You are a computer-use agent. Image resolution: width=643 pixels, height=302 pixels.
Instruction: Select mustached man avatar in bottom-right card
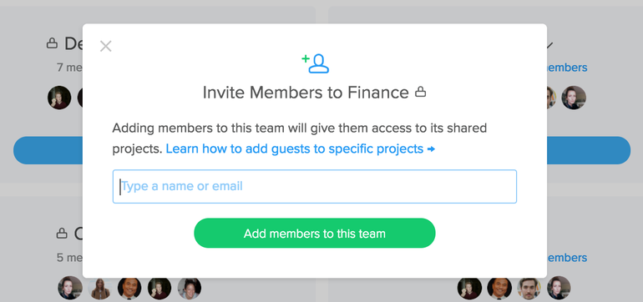click(x=529, y=289)
